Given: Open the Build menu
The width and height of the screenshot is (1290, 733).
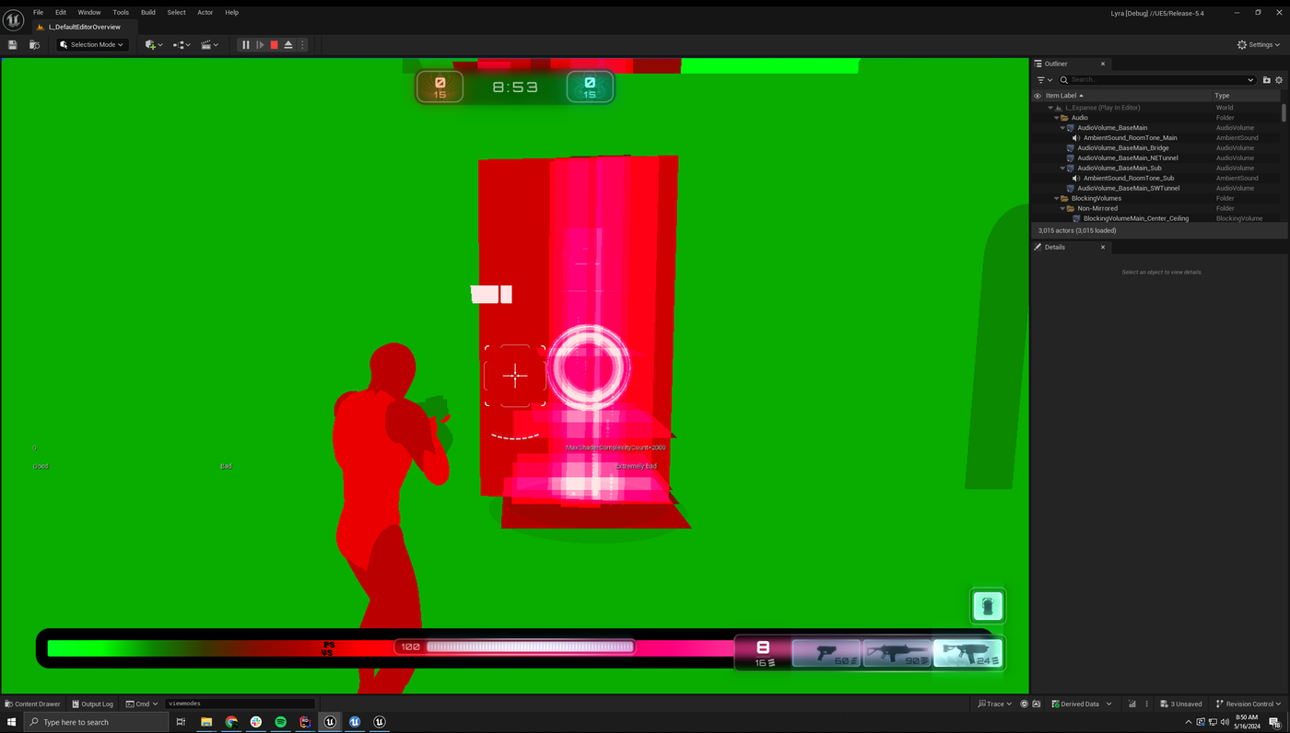Looking at the screenshot, I should click(x=147, y=12).
